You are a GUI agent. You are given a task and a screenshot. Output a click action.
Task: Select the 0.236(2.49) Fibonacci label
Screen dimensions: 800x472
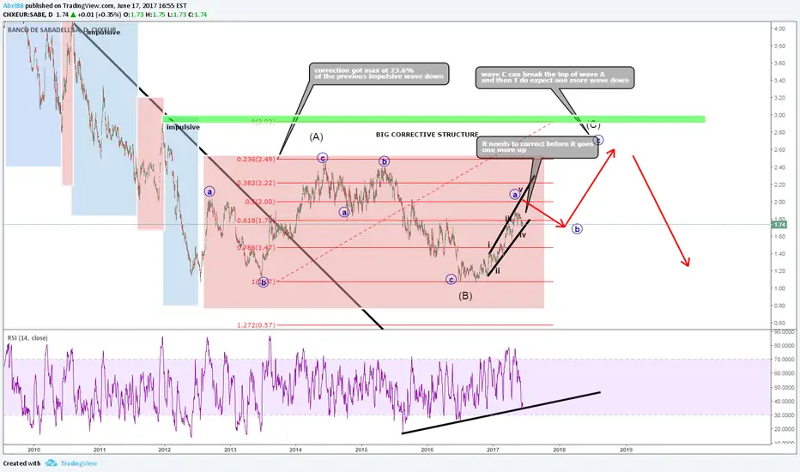point(256,160)
